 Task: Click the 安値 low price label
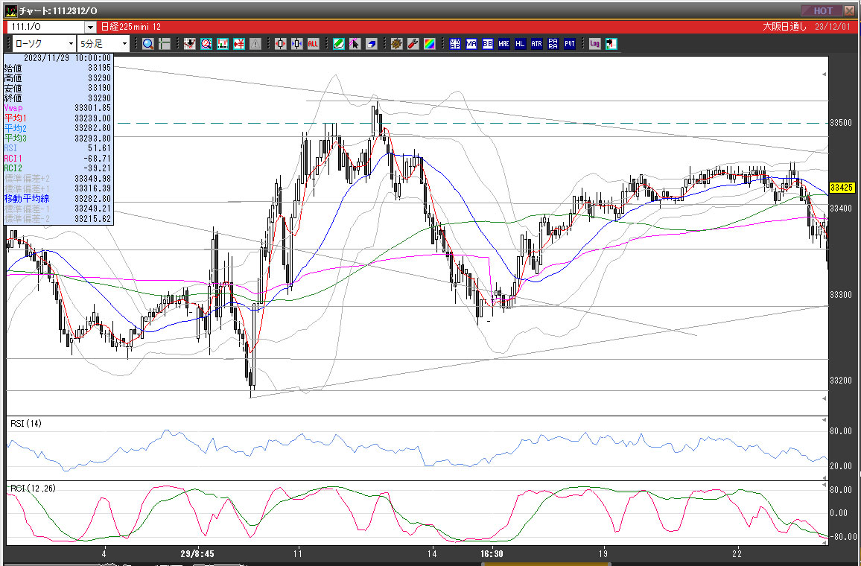click(13, 88)
